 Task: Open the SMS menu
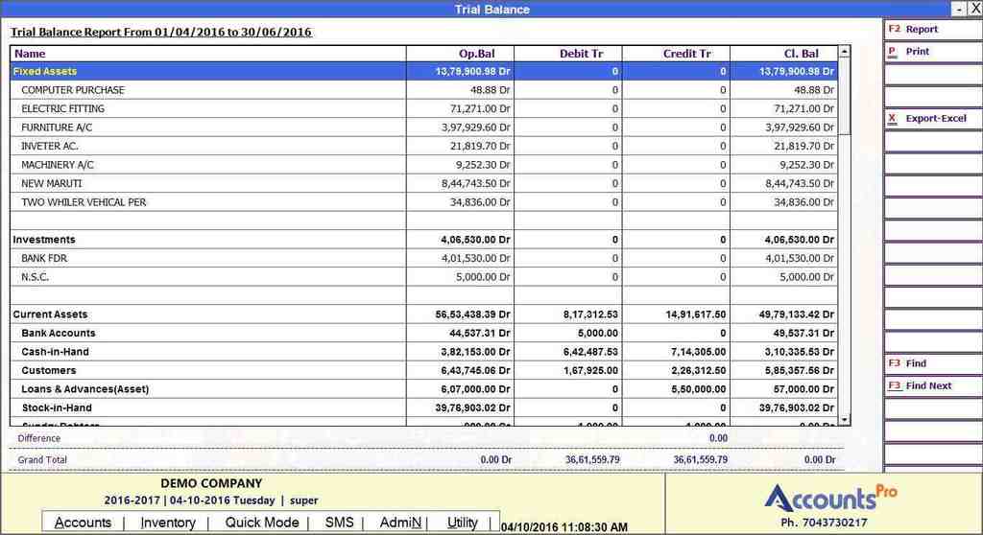339,523
